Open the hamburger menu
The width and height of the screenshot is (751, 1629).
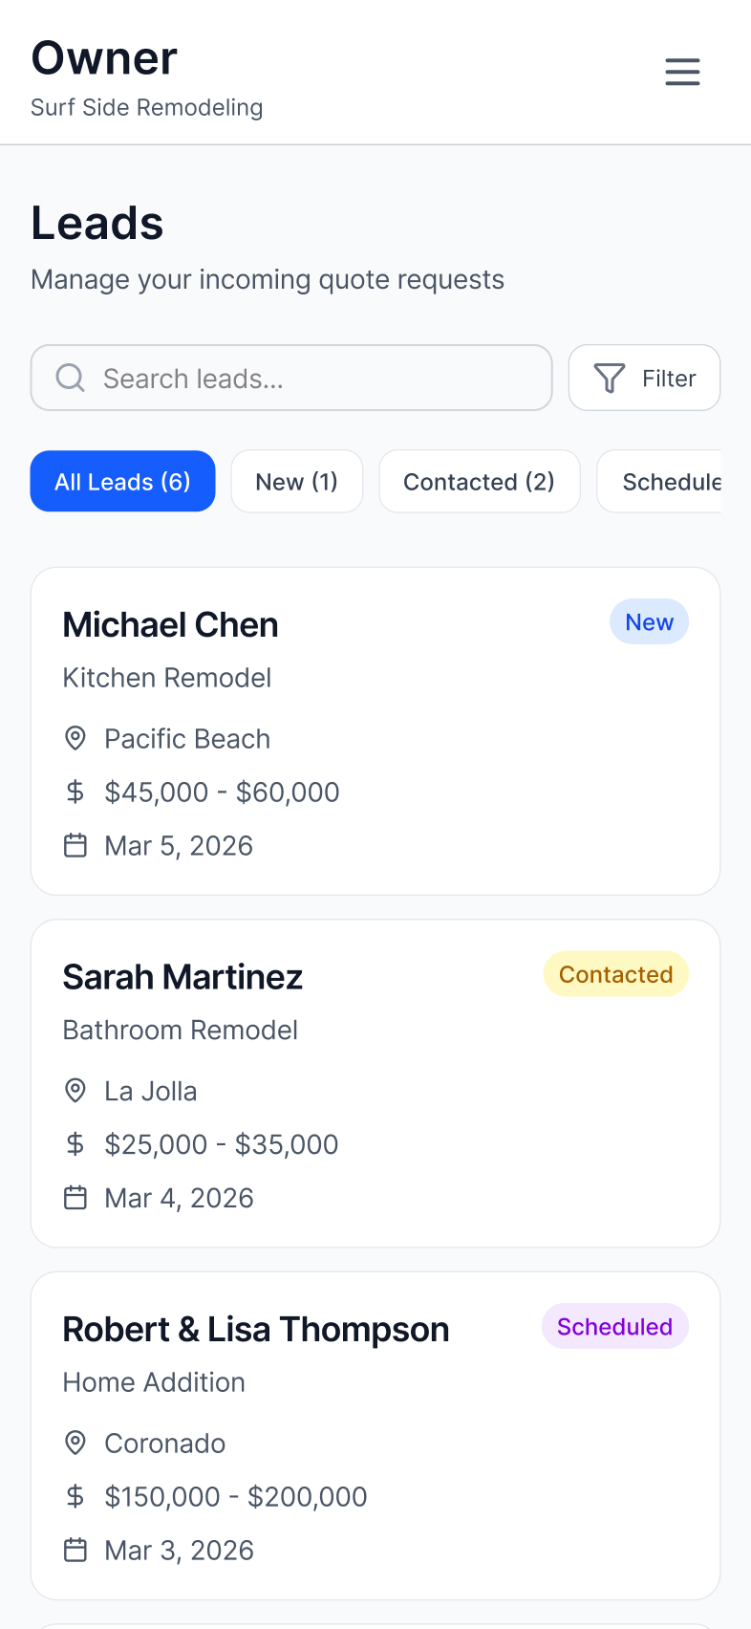(x=682, y=72)
